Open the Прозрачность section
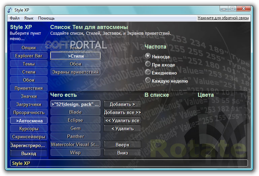This screenshot has width=259, height=176. (x=29, y=113)
